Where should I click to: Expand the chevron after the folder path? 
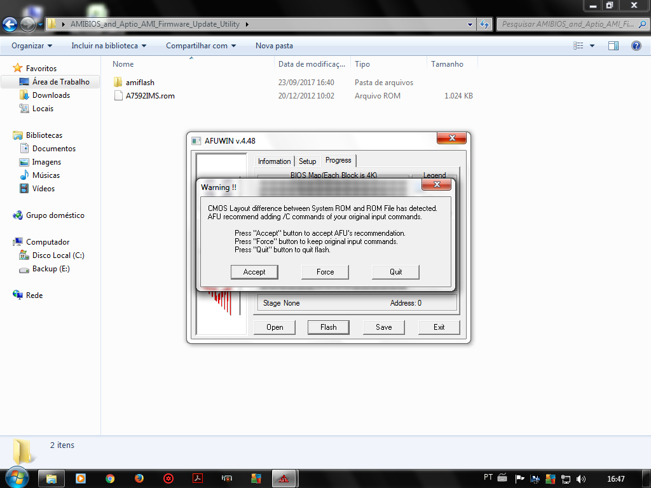tap(247, 24)
